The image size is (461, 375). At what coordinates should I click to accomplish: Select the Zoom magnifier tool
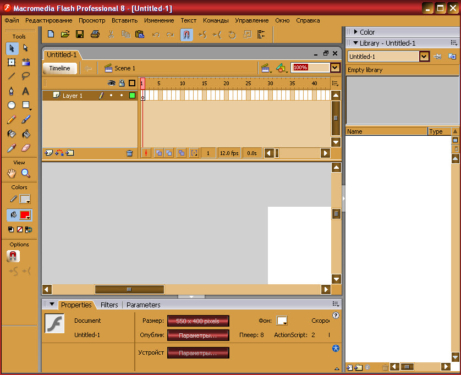click(25, 173)
